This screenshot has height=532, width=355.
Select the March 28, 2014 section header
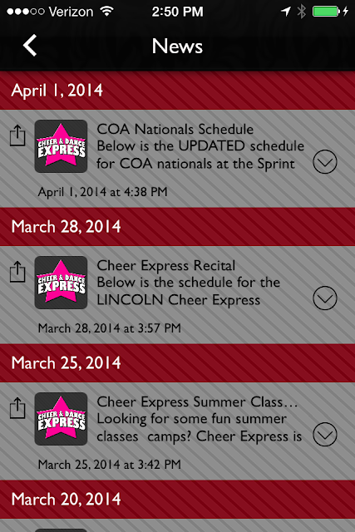pyautogui.click(x=178, y=227)
